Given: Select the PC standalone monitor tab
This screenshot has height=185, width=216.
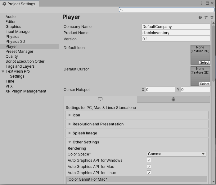Looking at the screenshot, I should (100, 99).
